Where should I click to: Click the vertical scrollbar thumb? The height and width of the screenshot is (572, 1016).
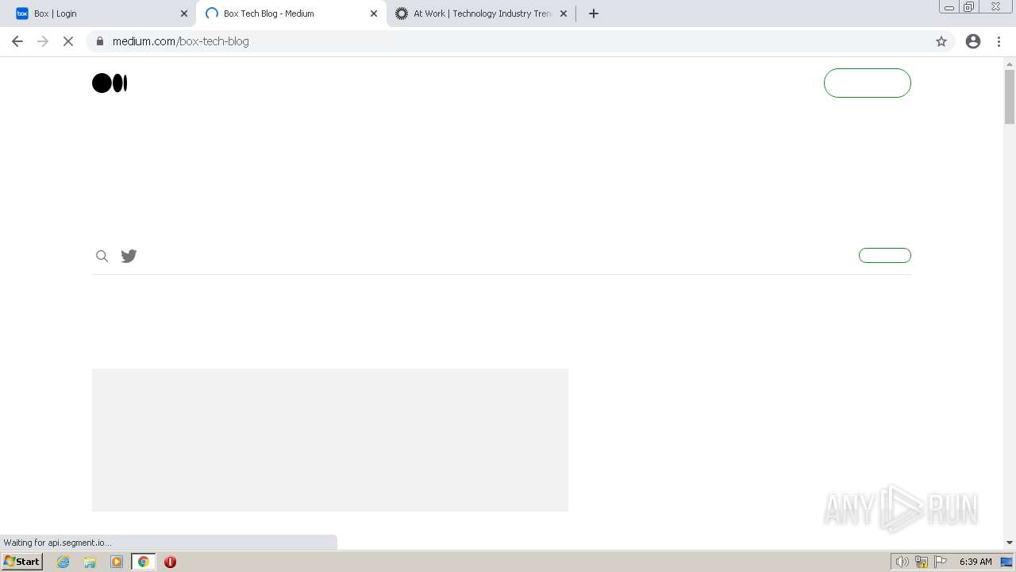tap(1010, 97)
